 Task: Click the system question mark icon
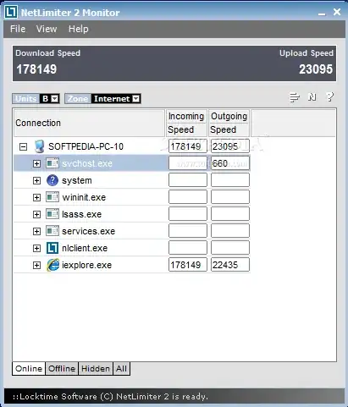[52, 180]
